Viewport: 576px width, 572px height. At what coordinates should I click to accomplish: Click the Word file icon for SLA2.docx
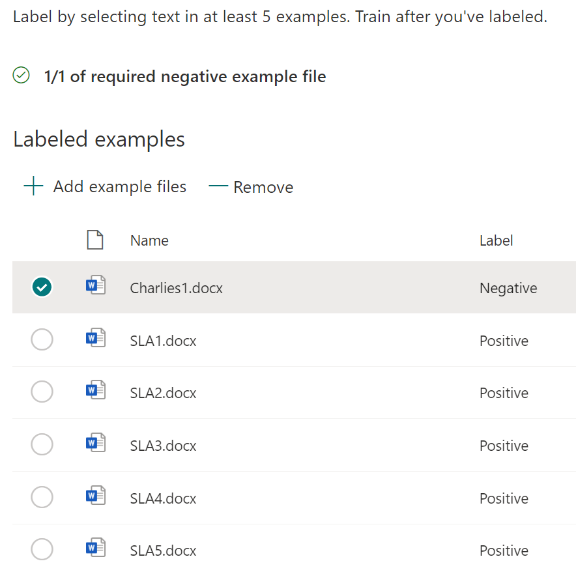95,391
